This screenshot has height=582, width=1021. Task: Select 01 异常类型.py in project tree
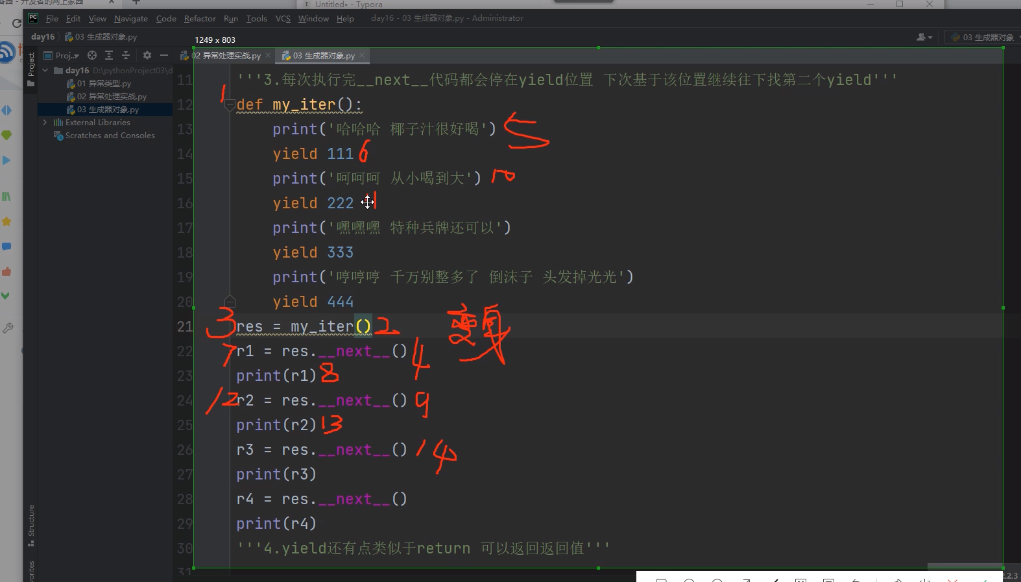click(99, 84)
